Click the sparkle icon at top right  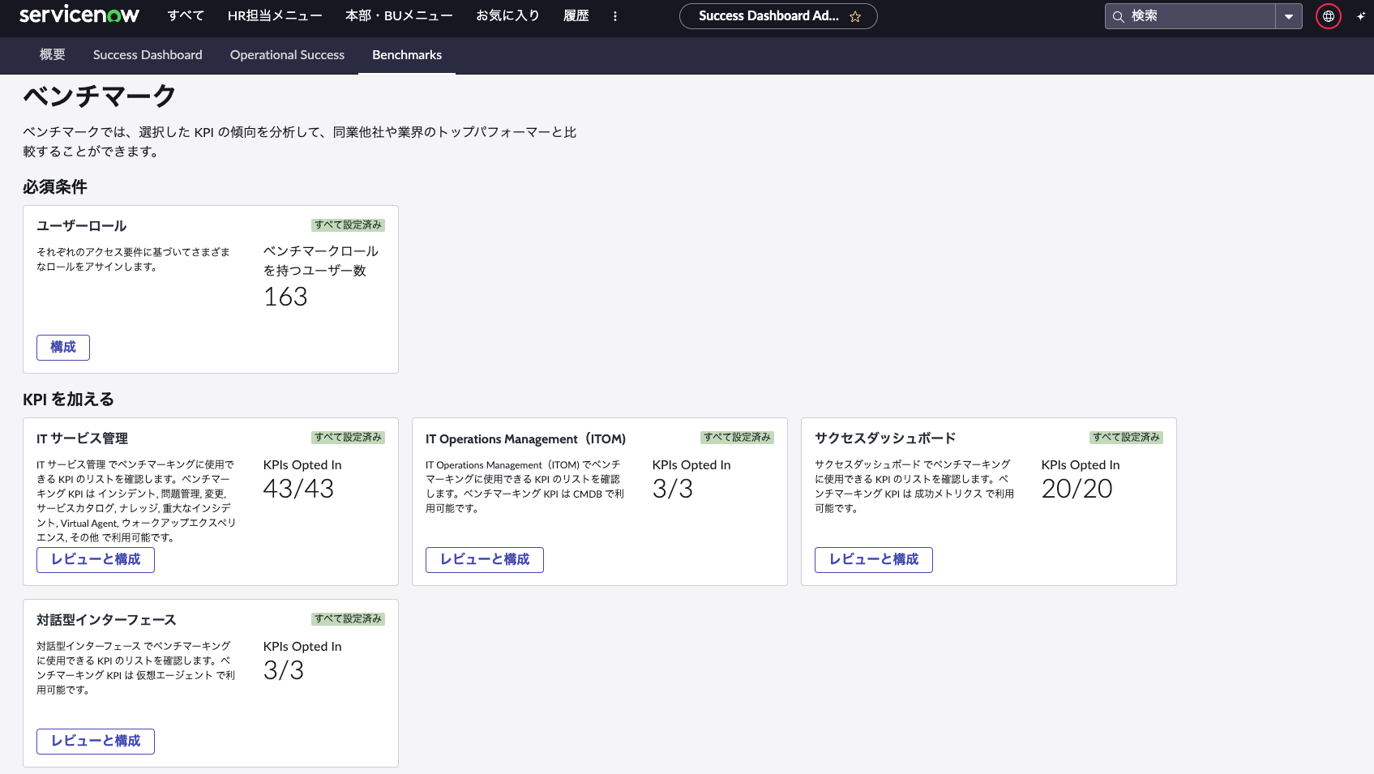pos(1361,16)
